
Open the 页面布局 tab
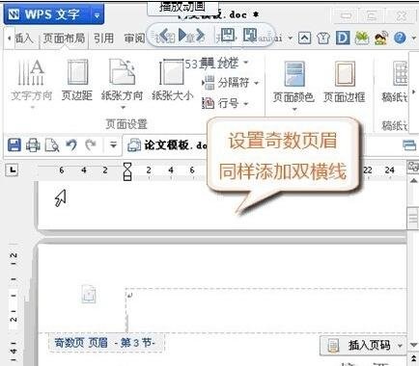(64, 39)
